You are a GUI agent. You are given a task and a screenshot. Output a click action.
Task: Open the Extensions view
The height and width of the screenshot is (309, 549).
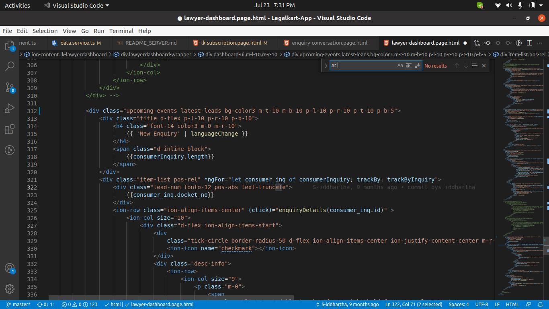[10, 129]
